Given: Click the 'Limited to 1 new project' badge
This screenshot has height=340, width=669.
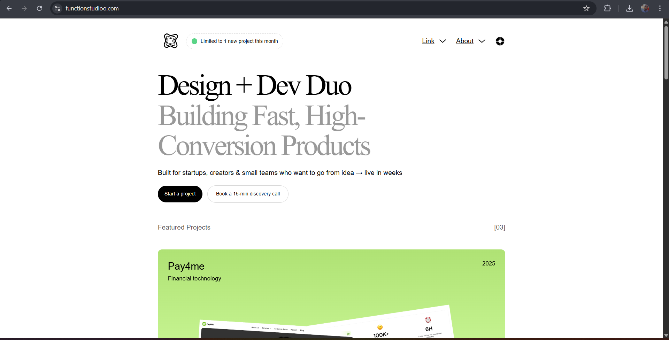Looking at the screenshot, I should pyautogui.click(x=234, y=41).
